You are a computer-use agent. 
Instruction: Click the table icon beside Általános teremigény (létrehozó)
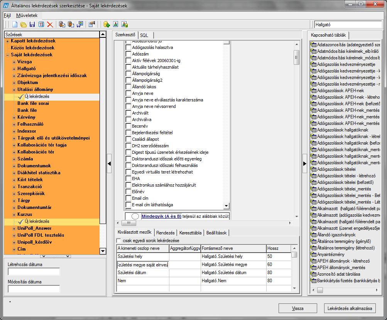tap(313, 248)
